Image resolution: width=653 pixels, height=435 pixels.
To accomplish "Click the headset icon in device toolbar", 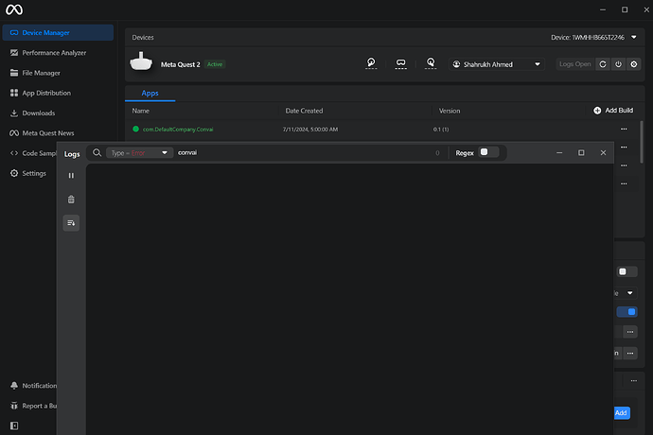I will (400, 63).
